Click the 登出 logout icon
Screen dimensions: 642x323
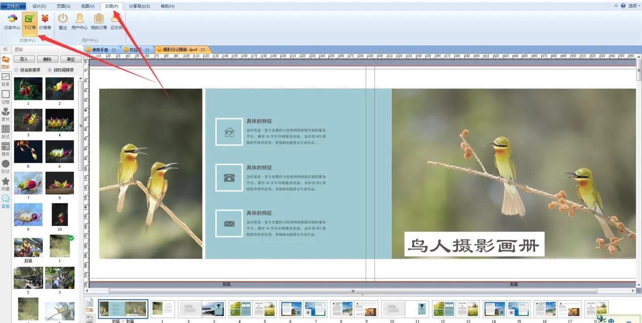click(x=63, y=21)
